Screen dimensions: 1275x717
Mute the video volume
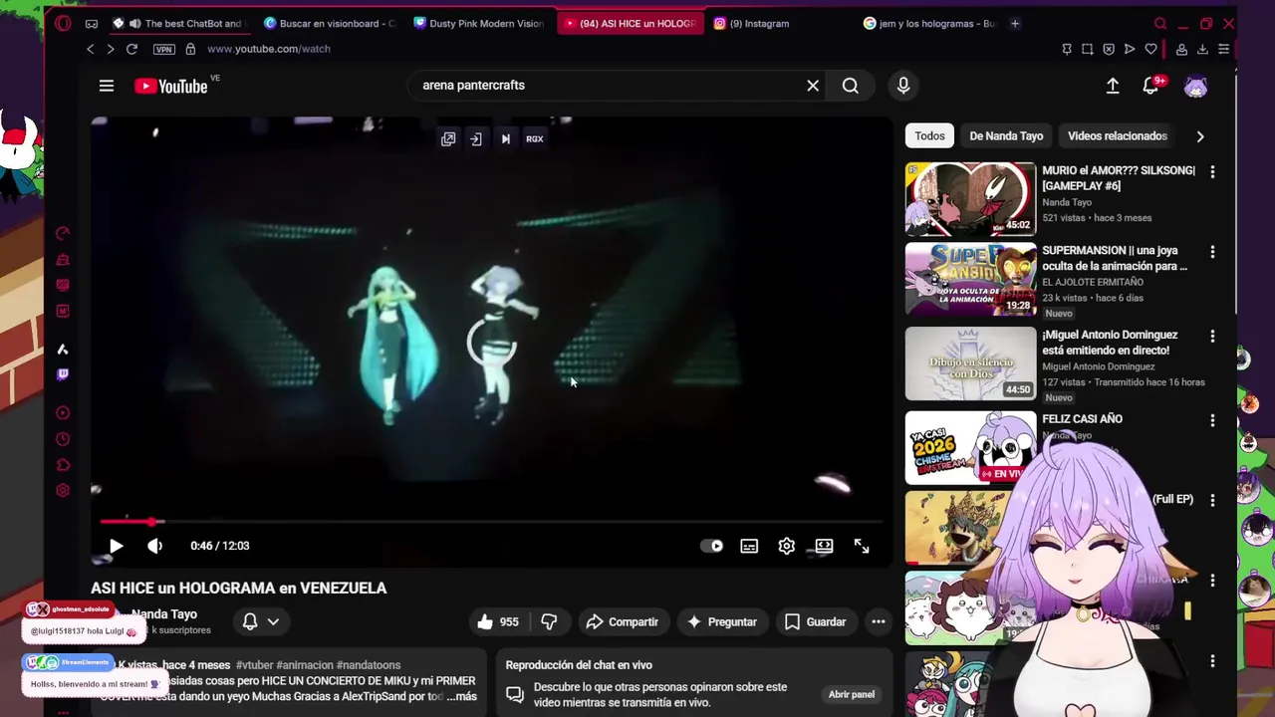click(154, 546)
